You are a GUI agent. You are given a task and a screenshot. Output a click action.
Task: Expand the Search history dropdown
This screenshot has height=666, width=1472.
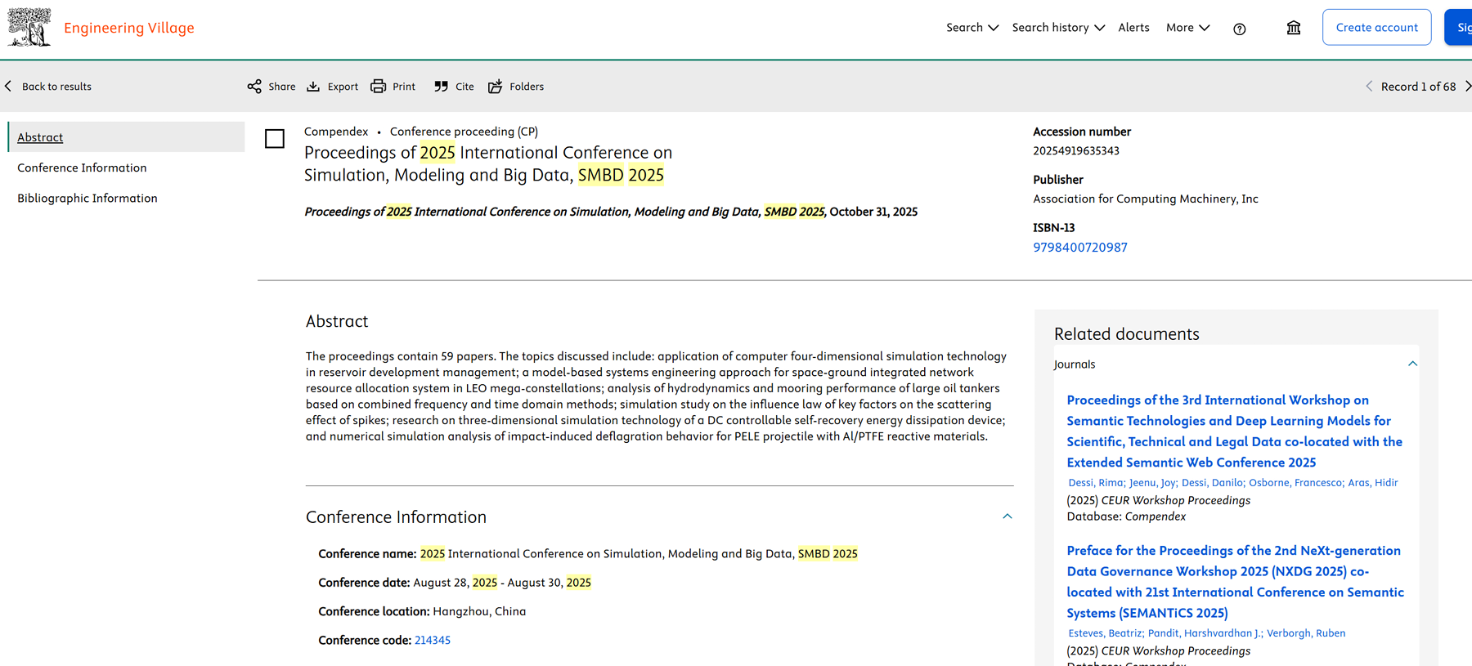(1057, 28)
